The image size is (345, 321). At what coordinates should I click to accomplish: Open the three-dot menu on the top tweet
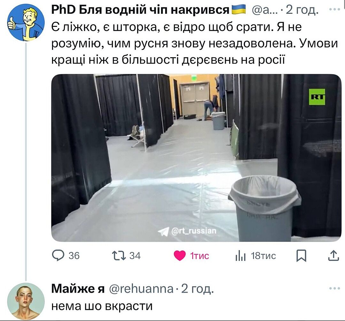334,10
